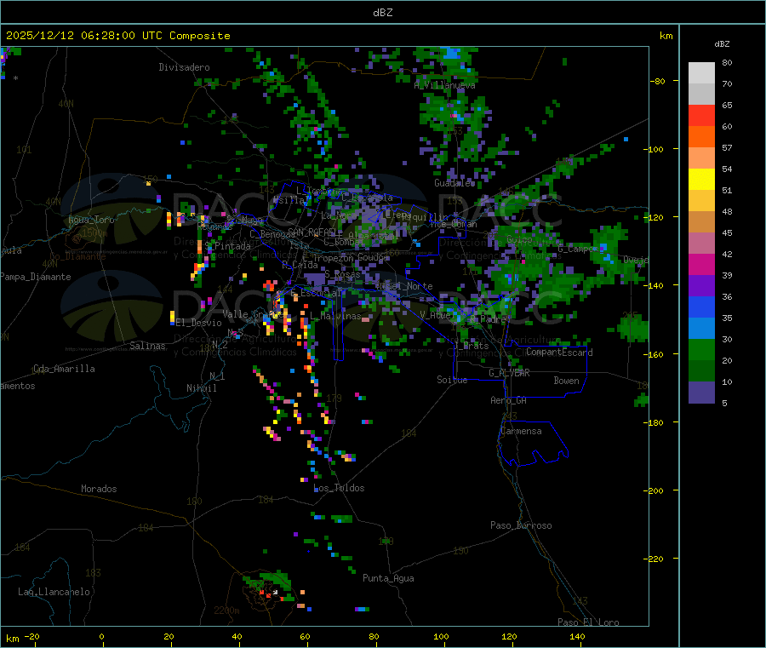Click the green 30 dBZ legend swatch
Image resolution: width=766 pixels, height=648 pixels.
[701, 349]
